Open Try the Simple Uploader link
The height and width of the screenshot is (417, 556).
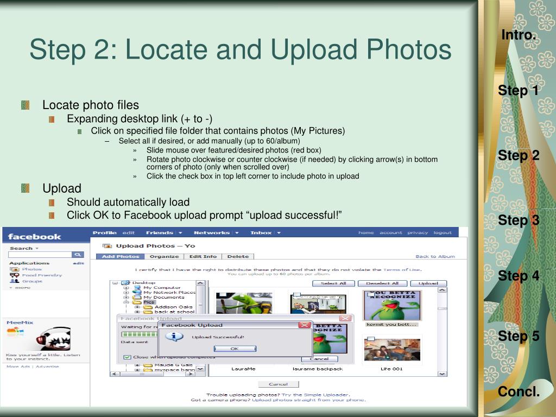coord(315,395)
